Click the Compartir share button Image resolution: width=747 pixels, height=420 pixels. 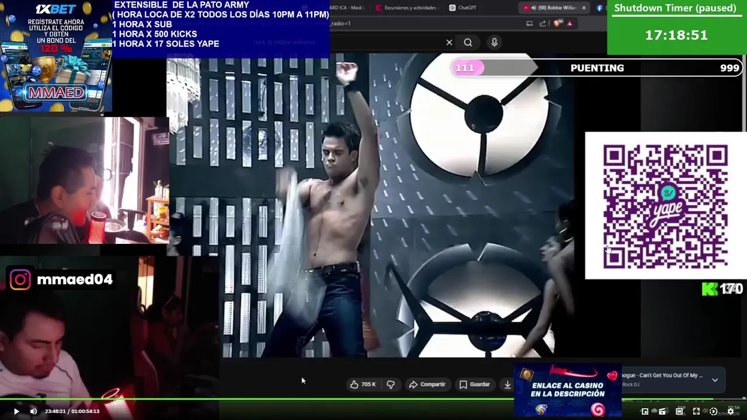(427, 384)
